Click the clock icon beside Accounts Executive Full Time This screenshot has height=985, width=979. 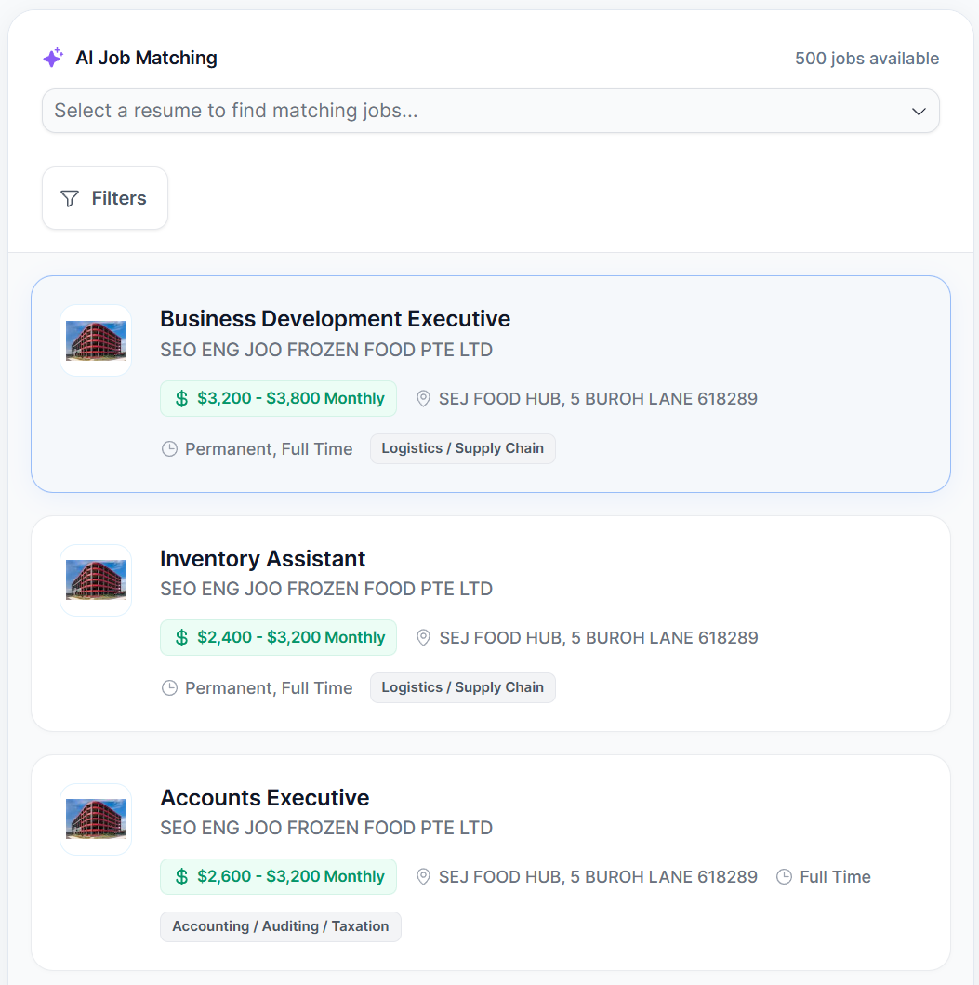point(785,876)
